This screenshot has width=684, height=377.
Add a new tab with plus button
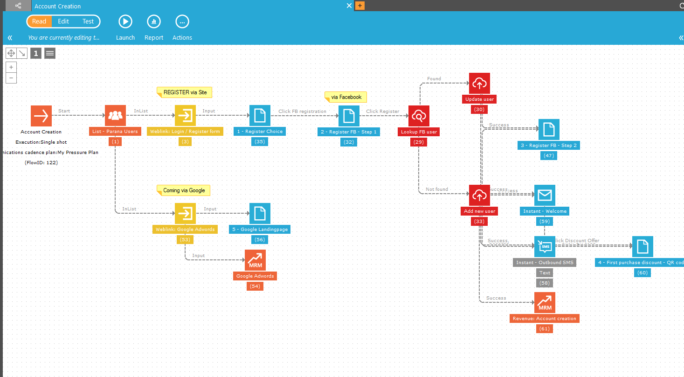point(359,6)
